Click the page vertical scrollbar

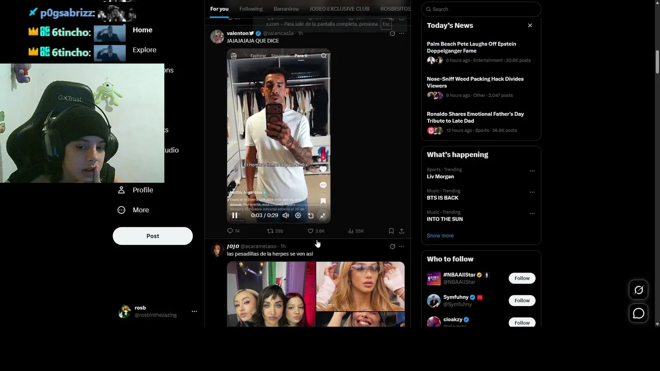[x=657, y=62]
